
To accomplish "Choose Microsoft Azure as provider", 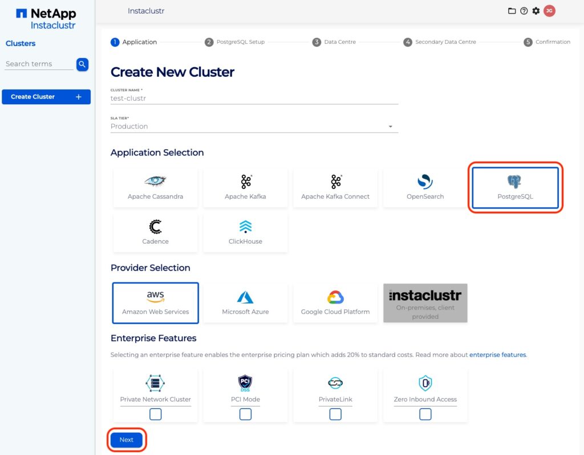I will point(245,302).
